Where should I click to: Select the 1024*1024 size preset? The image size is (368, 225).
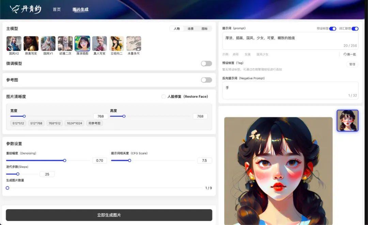[74, 123]
